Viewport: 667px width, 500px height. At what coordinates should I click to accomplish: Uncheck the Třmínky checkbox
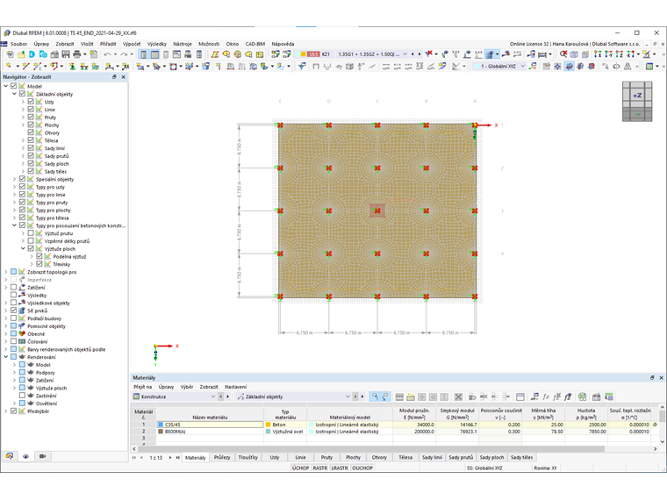coord(39,264)
